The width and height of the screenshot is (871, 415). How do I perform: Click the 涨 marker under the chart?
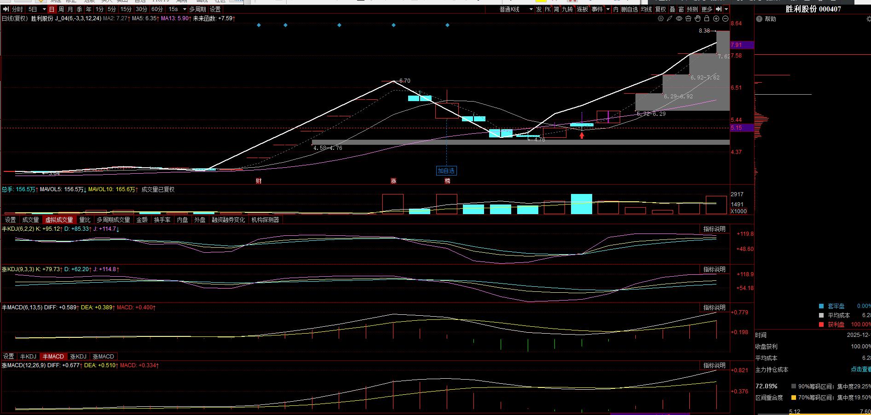click(x=393, y=181)
